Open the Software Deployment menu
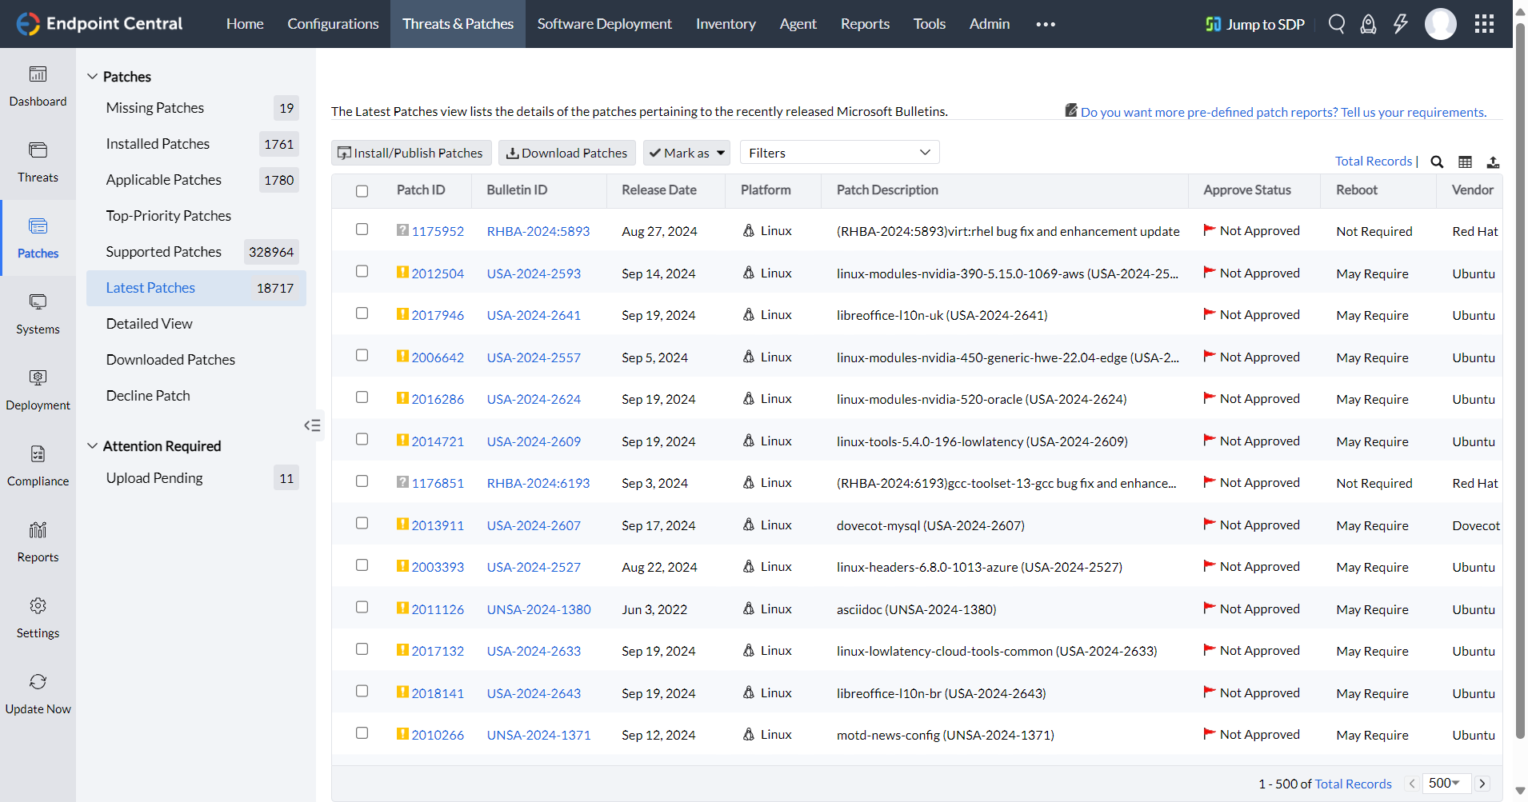The width and height of the screenshot is (1528, 802). coord(604,24)
